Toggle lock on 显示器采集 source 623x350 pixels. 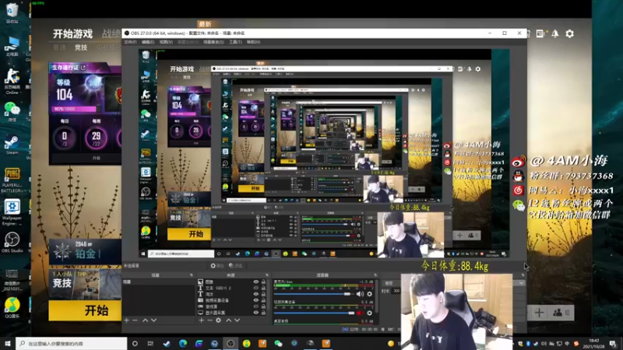263,313
